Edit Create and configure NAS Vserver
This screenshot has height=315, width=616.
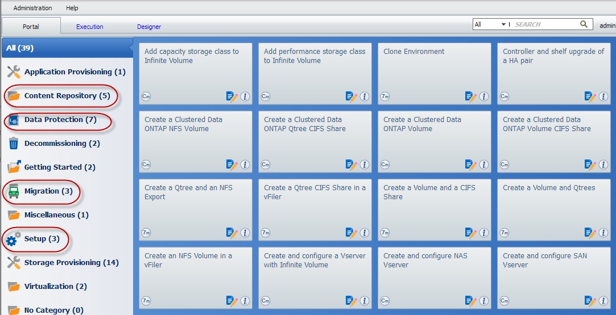pyautogui.click(x=470, y=301)
